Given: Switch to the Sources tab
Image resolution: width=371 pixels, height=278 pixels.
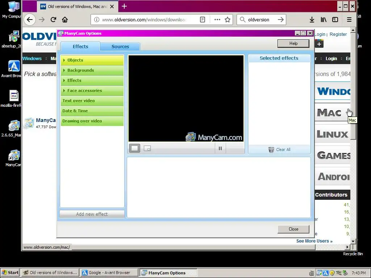Looking at the screenshot, I should coord(120,47).
